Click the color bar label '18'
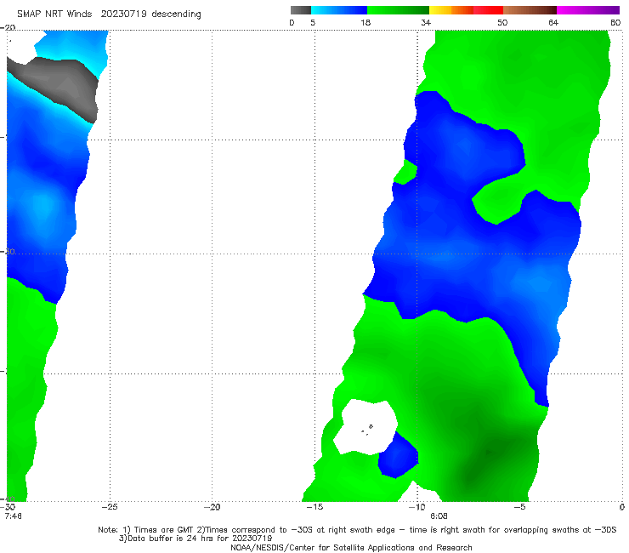Screen dimensions: 629x553 (x=365, y=22)
